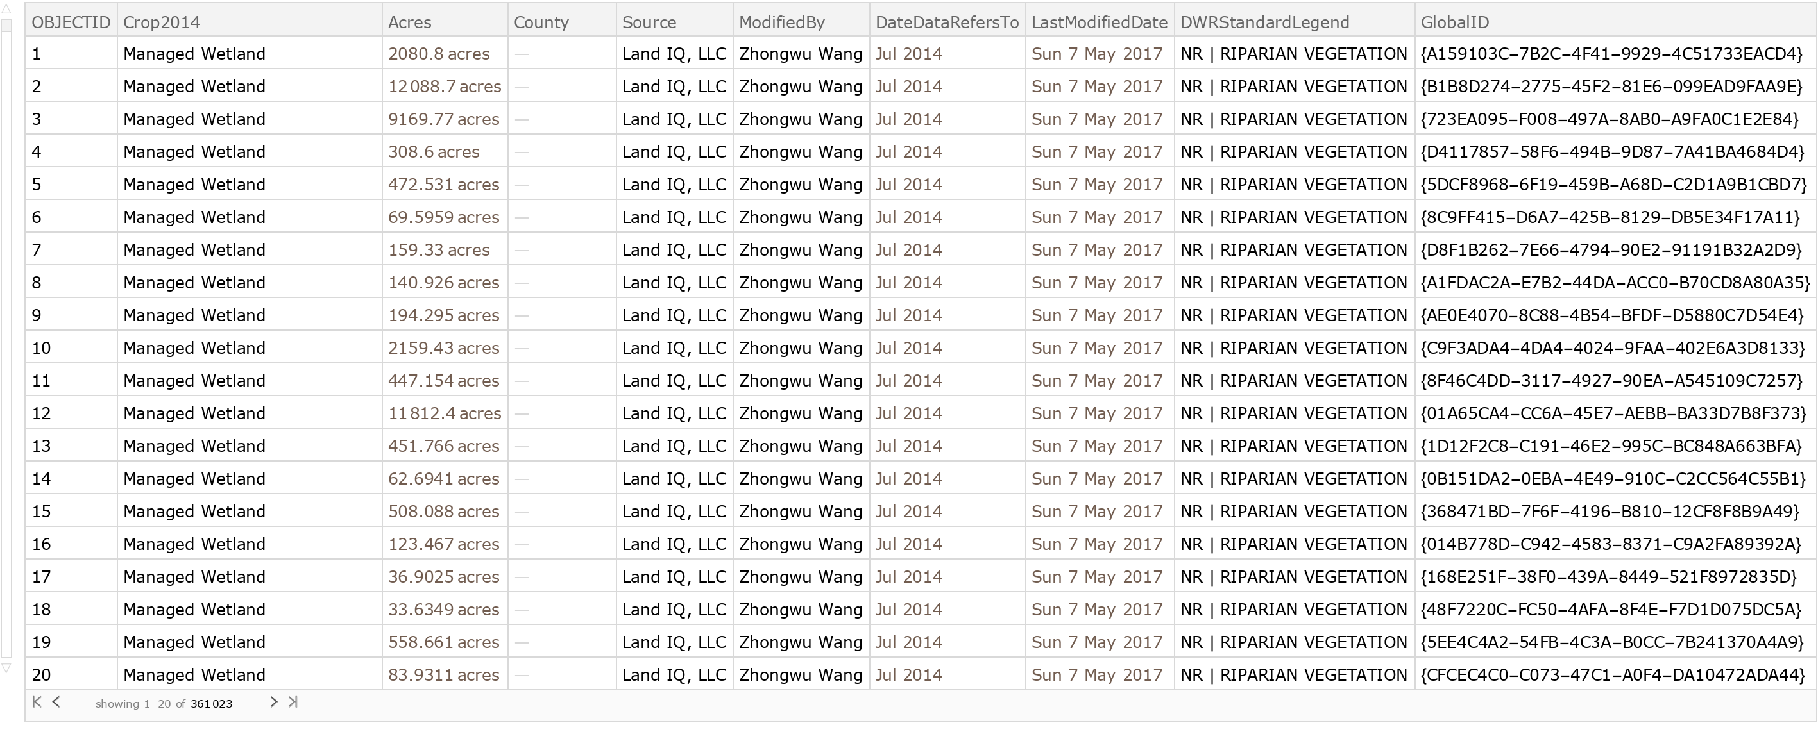
Task: Click the LastModifiedDate column header
Action: [1099, 22]
